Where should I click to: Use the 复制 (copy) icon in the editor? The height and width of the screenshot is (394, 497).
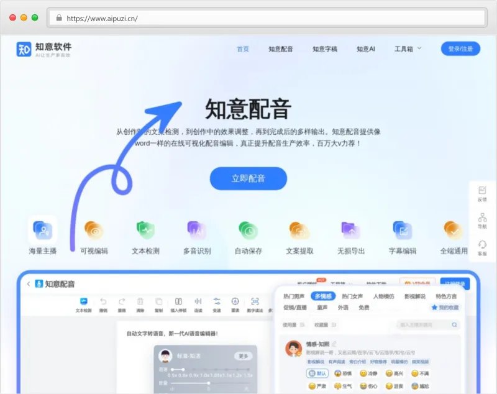coord(159,303)
